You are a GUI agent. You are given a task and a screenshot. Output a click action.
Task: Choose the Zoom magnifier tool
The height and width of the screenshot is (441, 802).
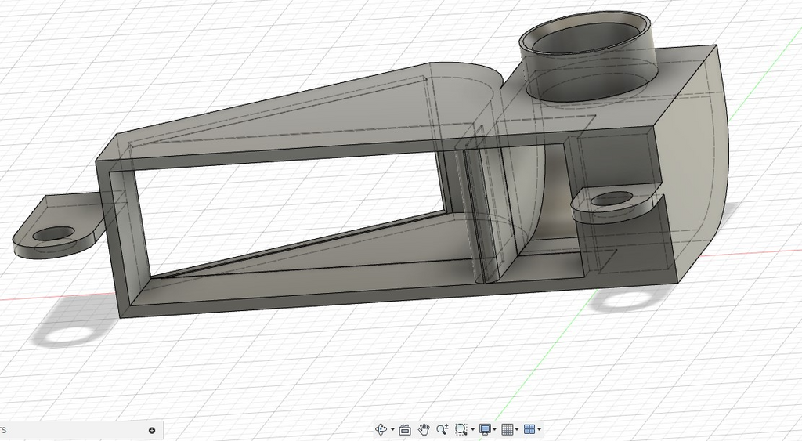point(443,429)
